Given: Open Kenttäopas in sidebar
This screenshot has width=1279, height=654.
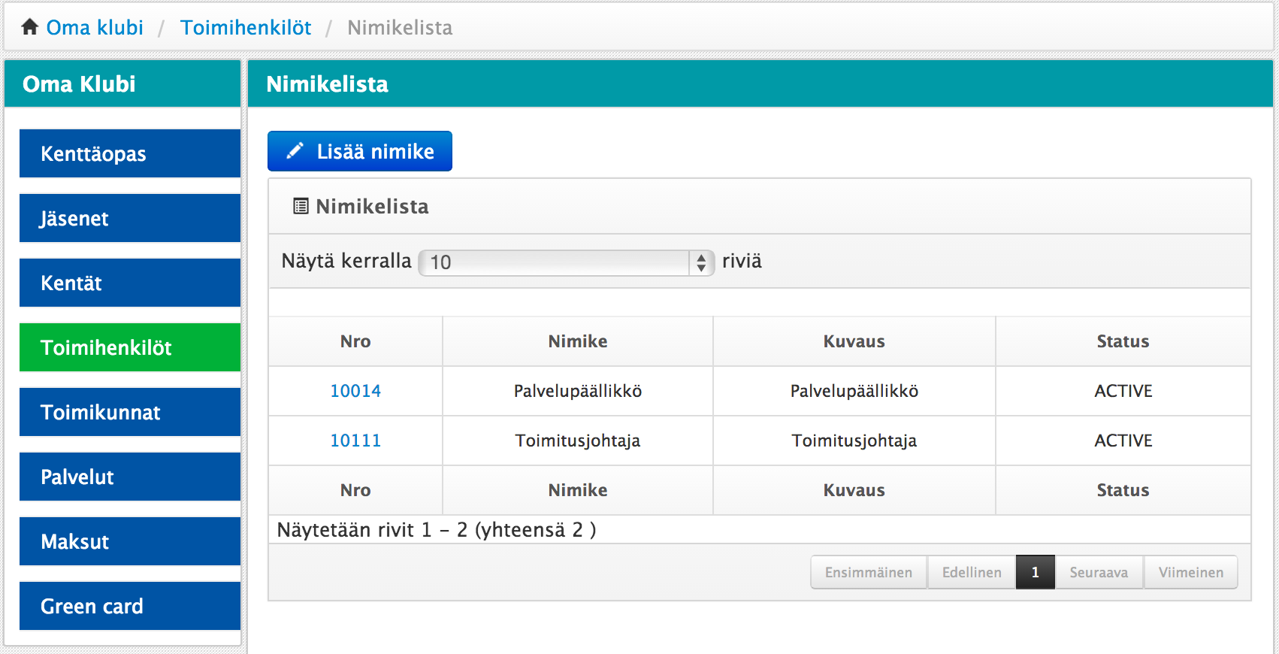Looking at the screenshot, I should coord(130,153).
